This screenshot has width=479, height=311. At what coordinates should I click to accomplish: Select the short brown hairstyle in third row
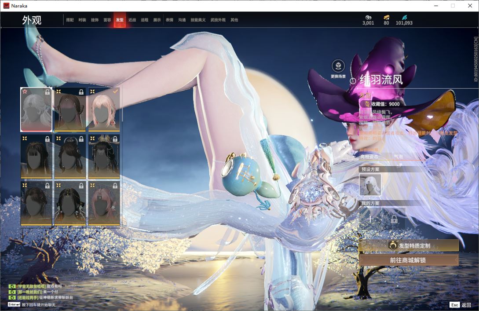click(36, 204)
